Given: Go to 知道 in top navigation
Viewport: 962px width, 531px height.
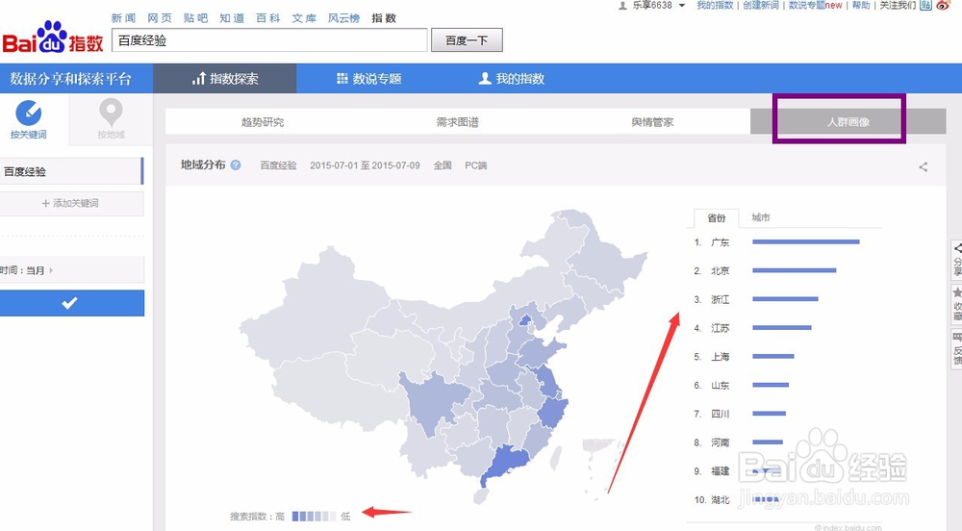Looking at the screenshot, I should (x=232, y=18).
